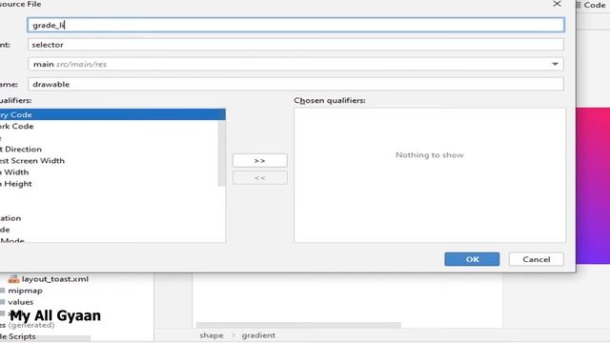
Task: Select the values folder in project tree
Action: pos(20,302)
